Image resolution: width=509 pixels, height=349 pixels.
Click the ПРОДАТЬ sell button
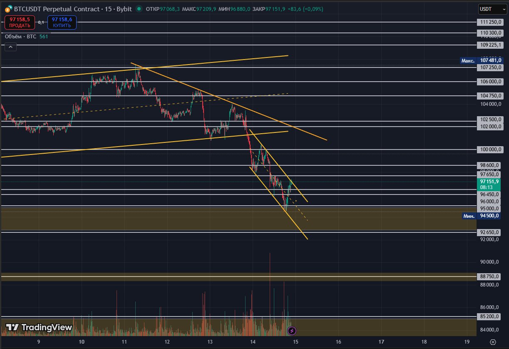(20, 22)
